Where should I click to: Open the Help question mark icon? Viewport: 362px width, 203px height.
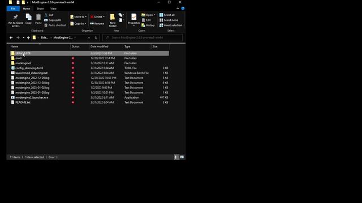coord(183,8)
